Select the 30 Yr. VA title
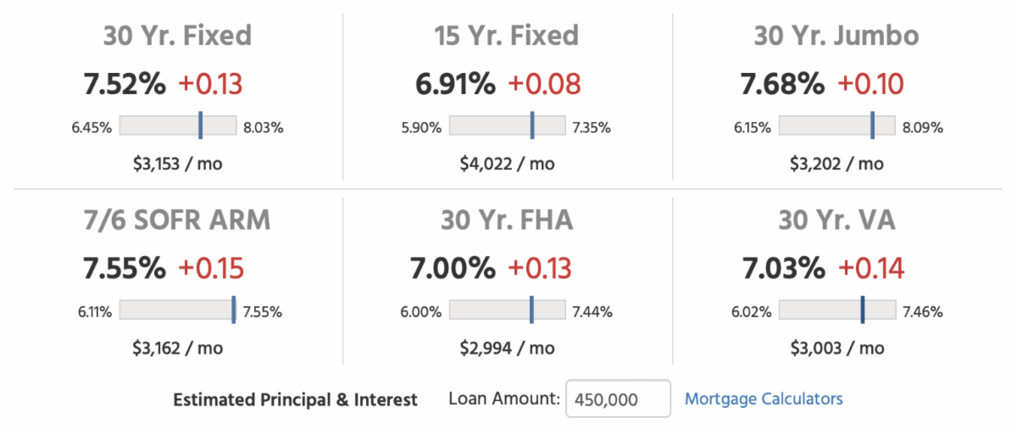Screen dimensions: 1017x435 point(836,220)
